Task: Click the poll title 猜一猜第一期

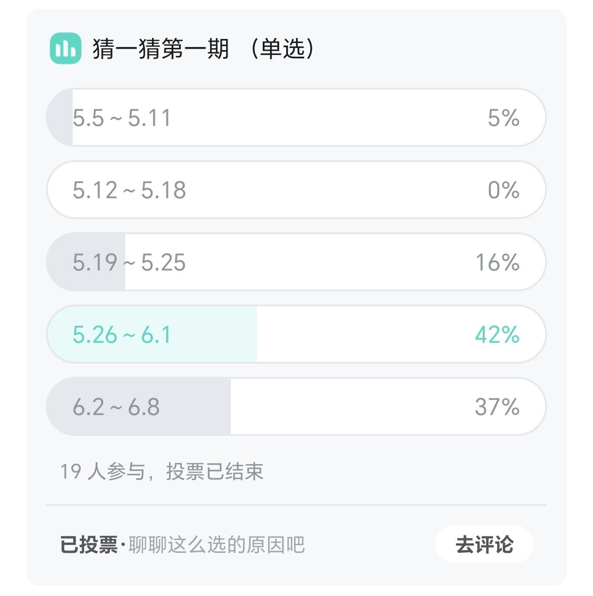Action: (x=160, y=49)
